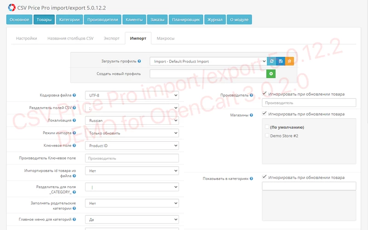Save the profile with blue disk icon
The image size is (368, 230).
pyautogui.click(x=281, y=61)
